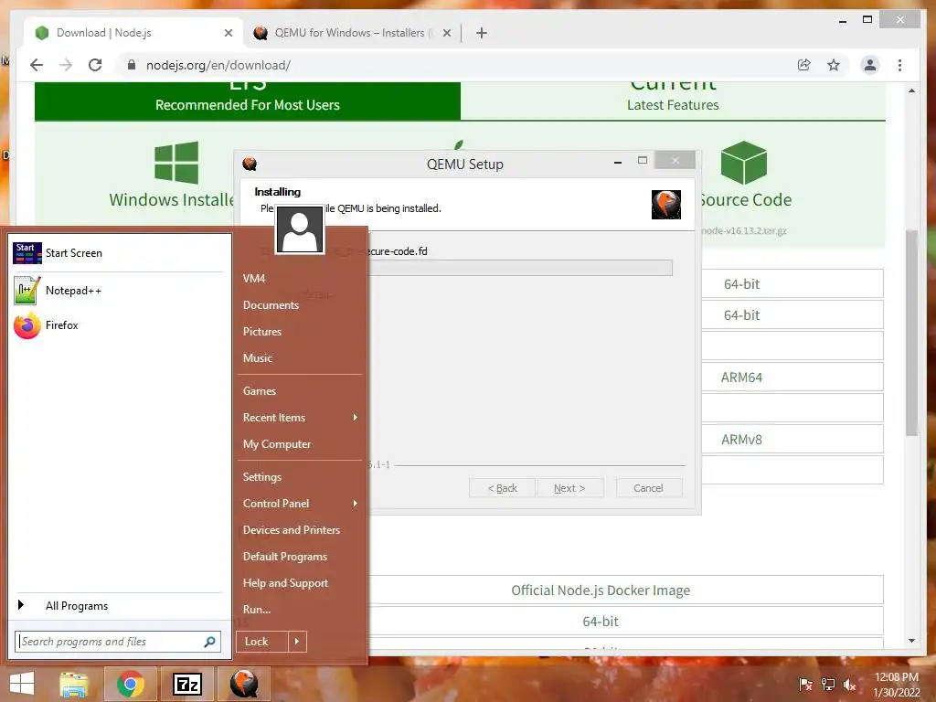Select LTS Recommended For Most Users tab

pyautogui.click(x=247, y=101)
